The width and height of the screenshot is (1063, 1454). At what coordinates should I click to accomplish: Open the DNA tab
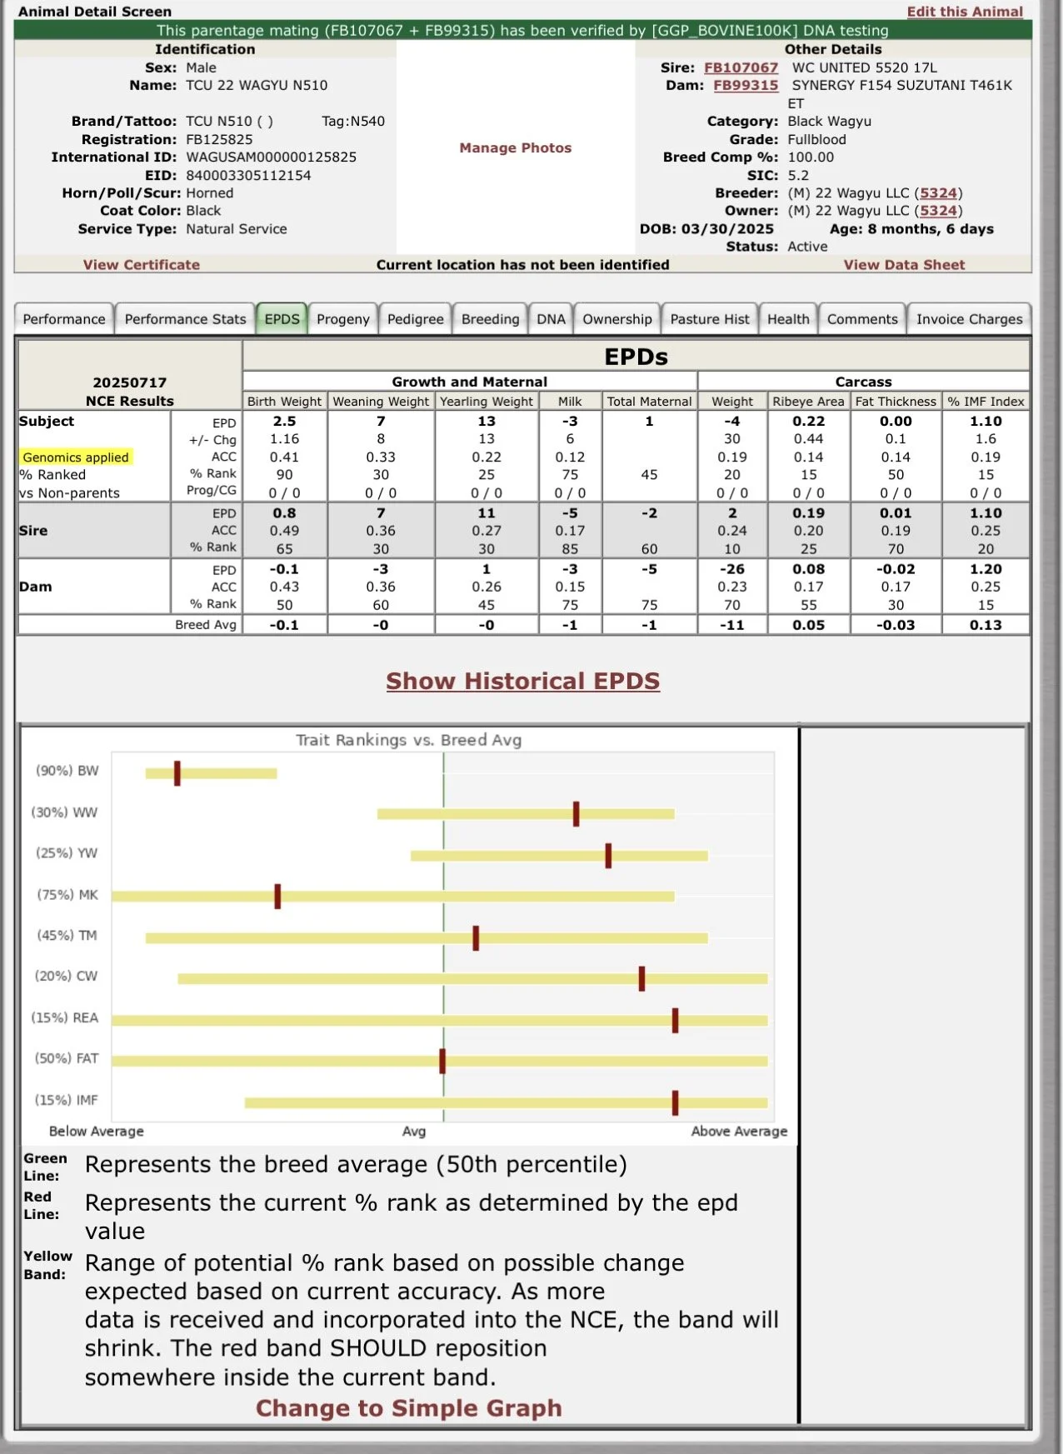(x=551, y=319)
